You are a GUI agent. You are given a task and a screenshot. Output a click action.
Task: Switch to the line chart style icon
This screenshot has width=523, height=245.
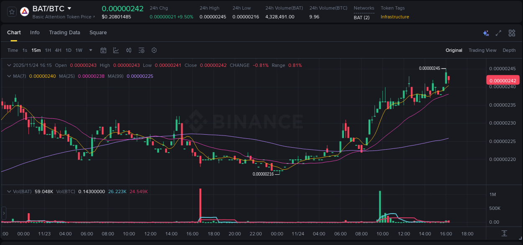116,50
